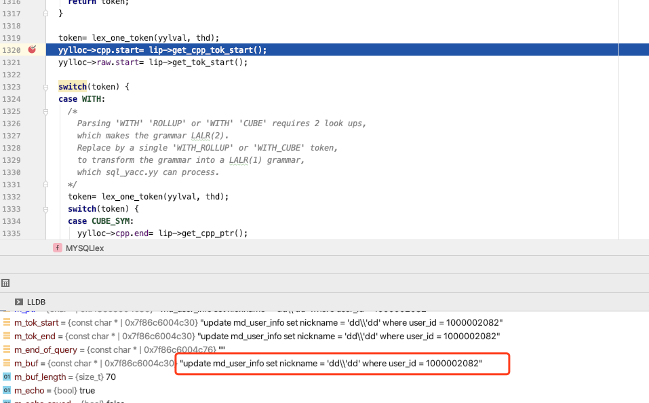649x403 pixels.
Task: Click the value 70 of m_buf_length
Action: point(111,377)
